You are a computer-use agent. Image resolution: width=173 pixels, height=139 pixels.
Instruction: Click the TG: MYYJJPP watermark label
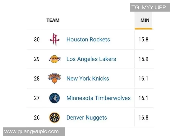point(148,8)
